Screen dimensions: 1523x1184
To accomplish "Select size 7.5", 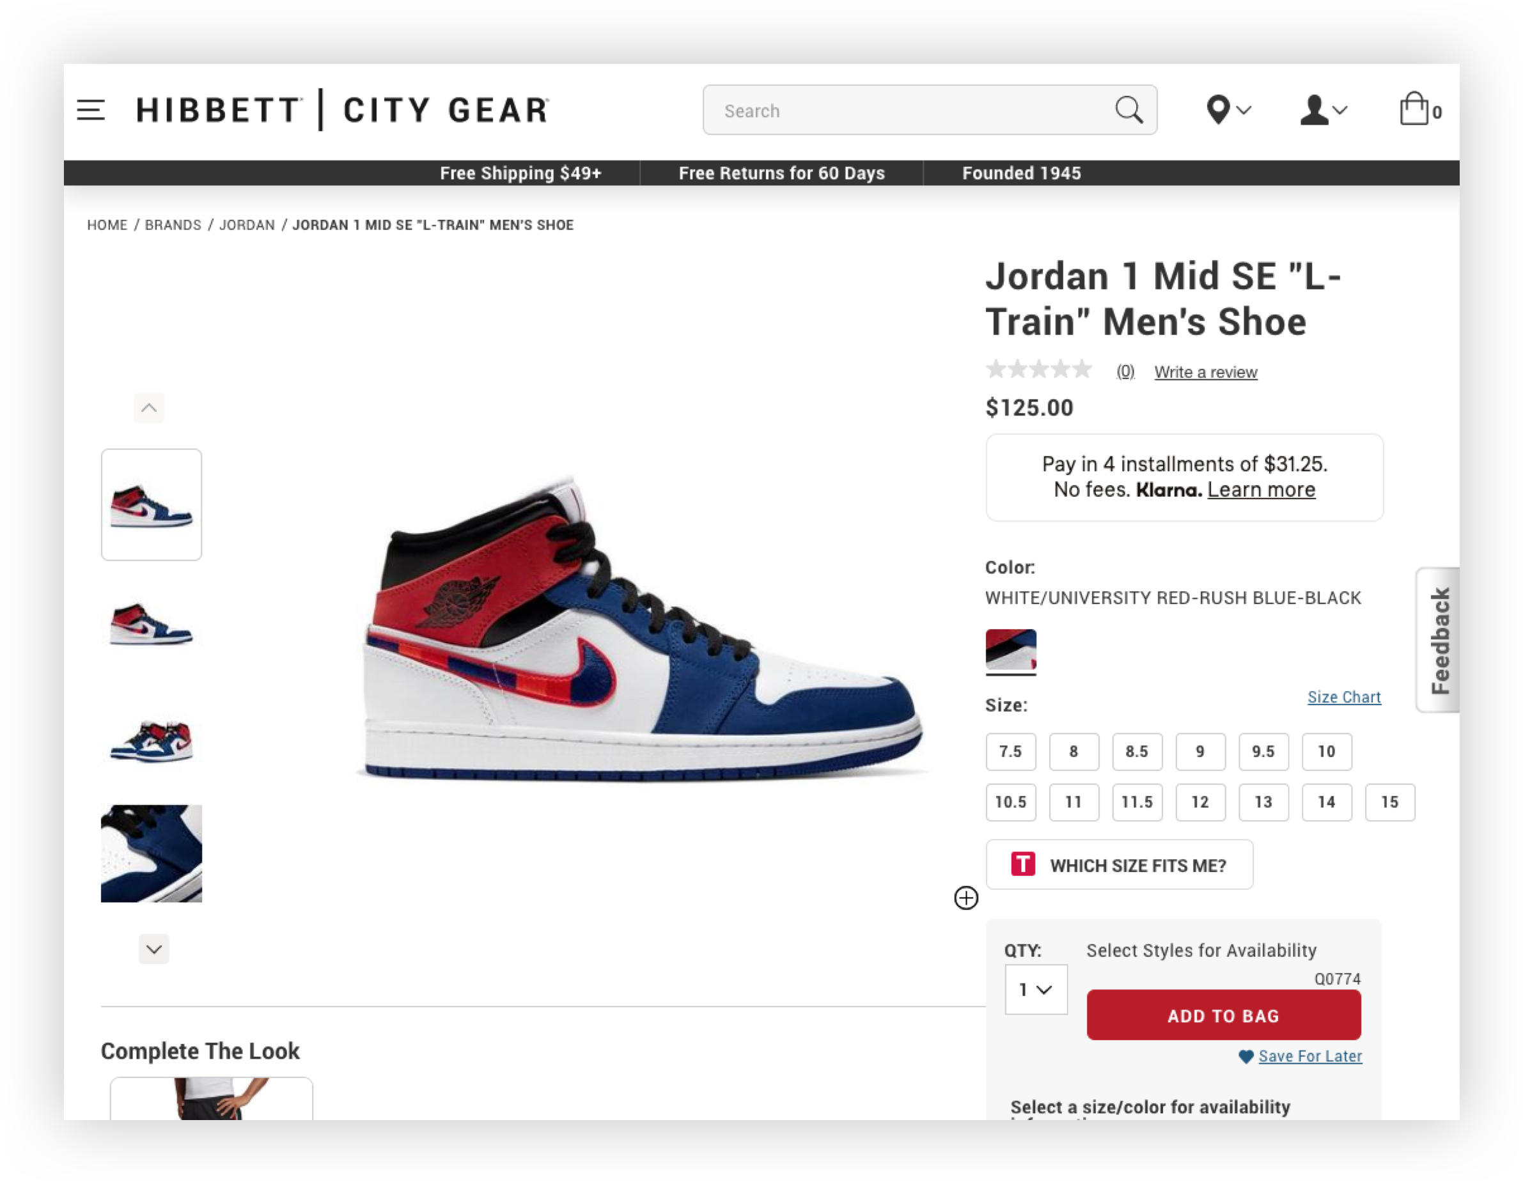I will coord(1010,752).
